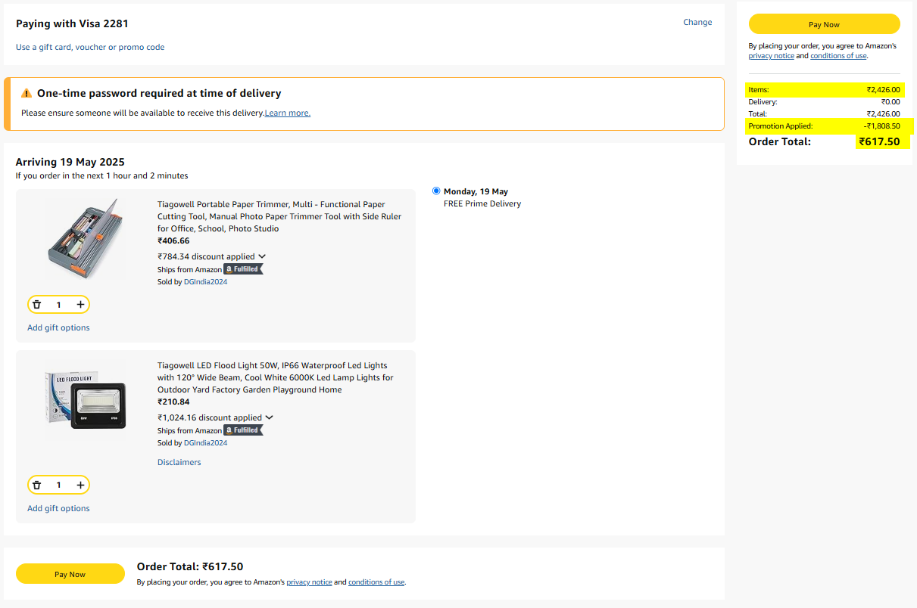Viewport: 917px width, 608px height.
Task: Open privacy notice link beside bottom Order Total
Action: click(309, 582)
